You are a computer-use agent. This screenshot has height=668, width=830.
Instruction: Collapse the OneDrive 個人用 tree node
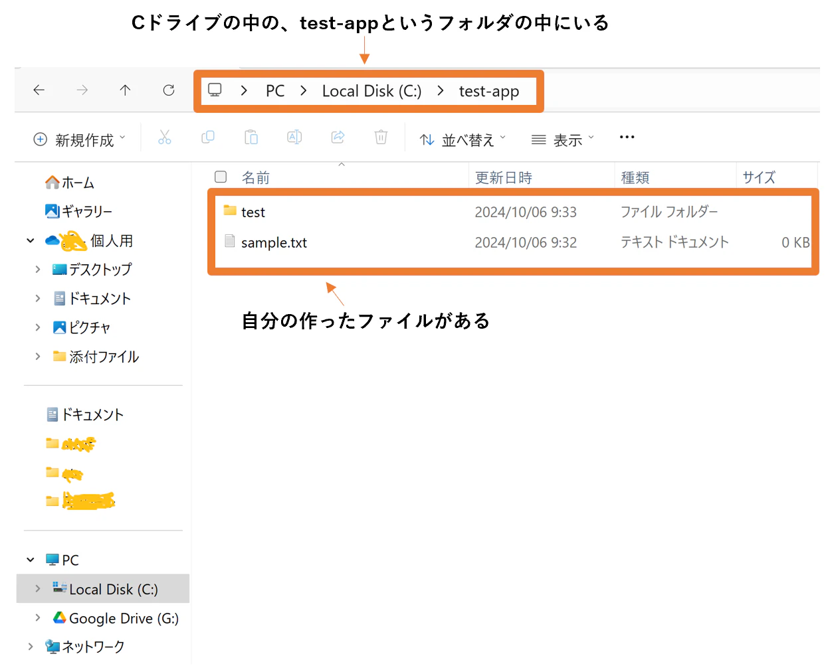(x=31, y=240)
